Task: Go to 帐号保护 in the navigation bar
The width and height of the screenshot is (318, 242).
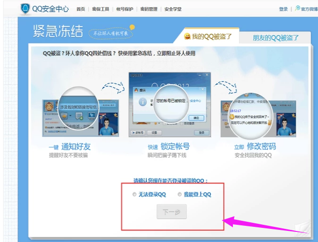Action: [125, 9]
